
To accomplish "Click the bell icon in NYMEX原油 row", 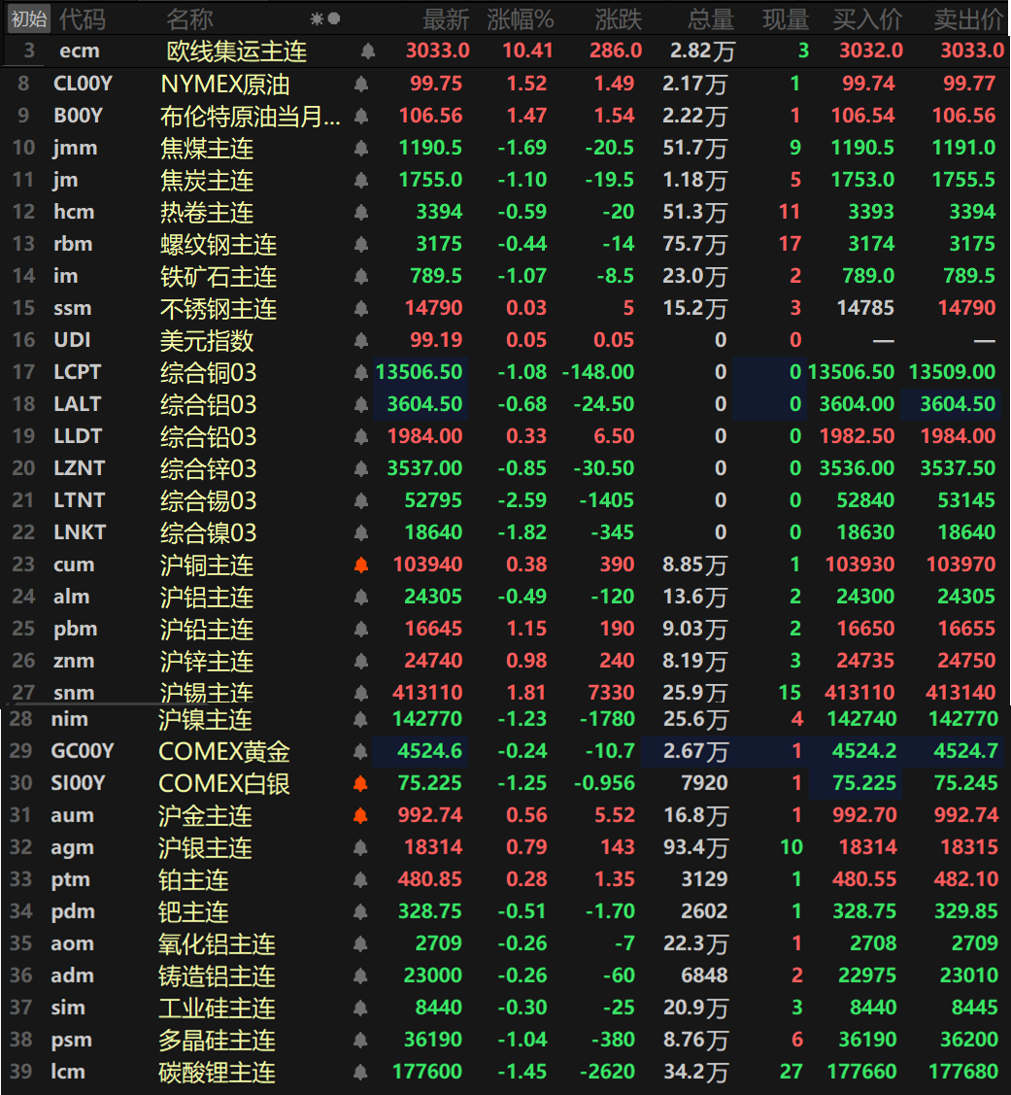I will (361, 84).
